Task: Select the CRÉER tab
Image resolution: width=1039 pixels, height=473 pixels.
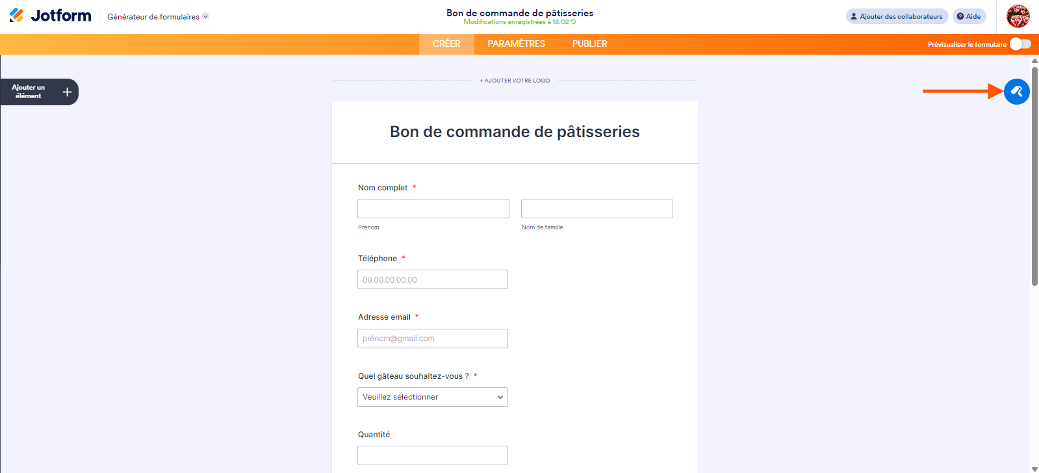Action: 446,44
